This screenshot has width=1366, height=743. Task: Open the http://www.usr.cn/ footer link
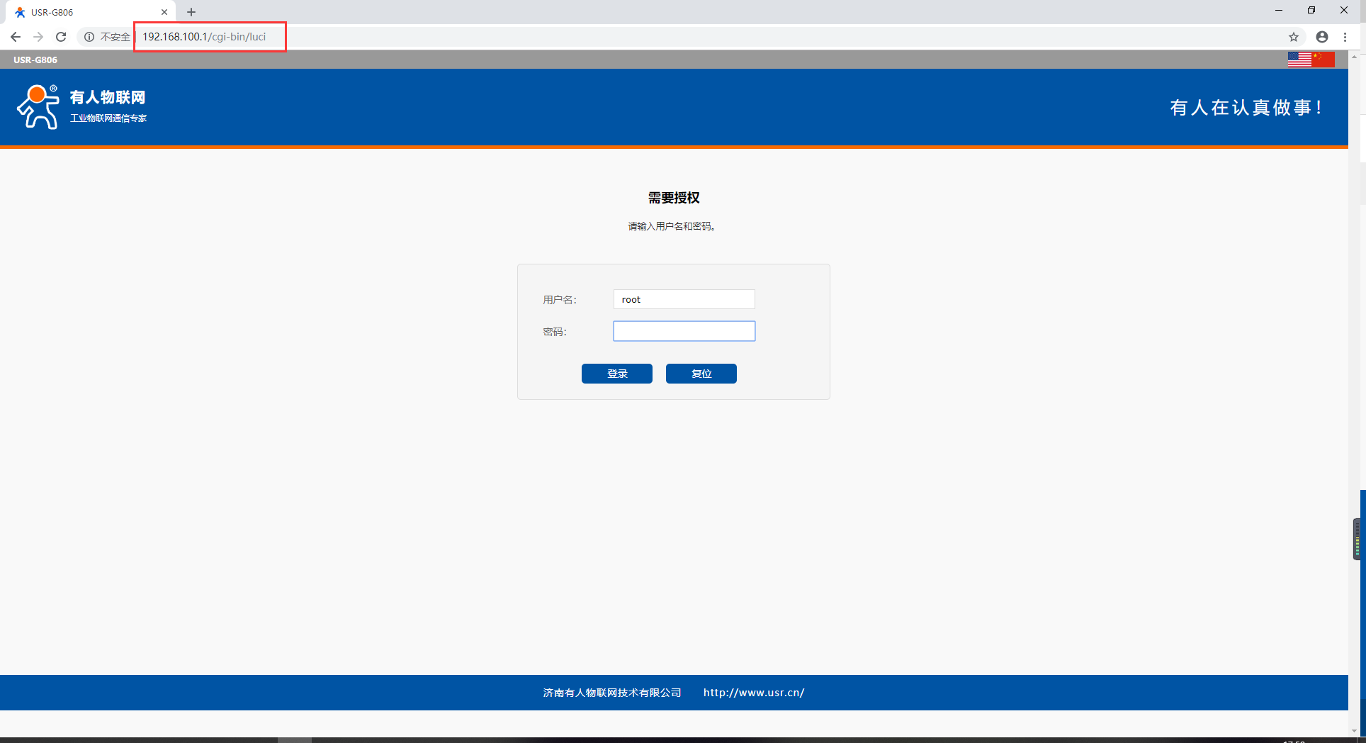coord(753,693)
